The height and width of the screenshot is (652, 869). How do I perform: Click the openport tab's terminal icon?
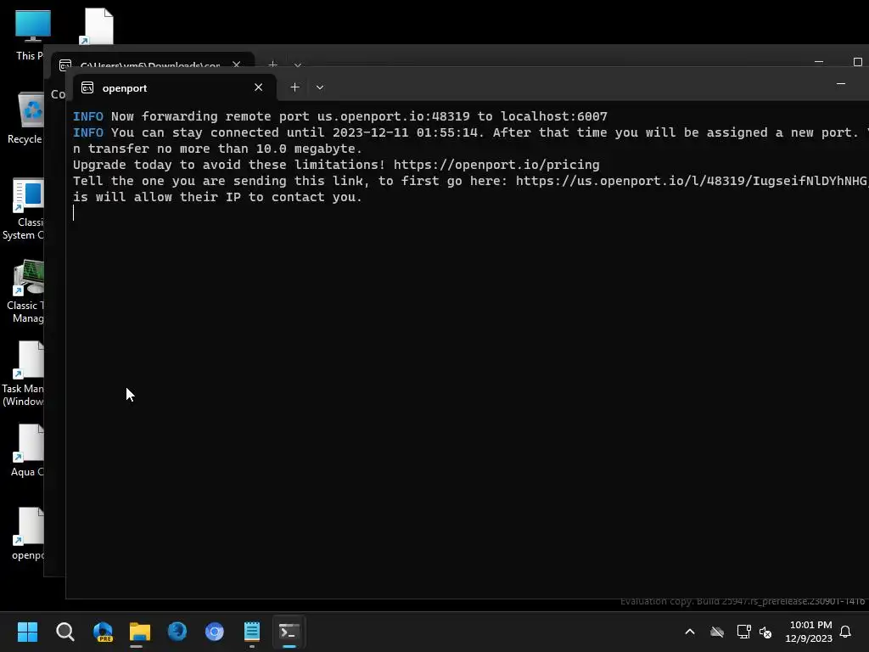pyautogui.click(x=87, y=87)
